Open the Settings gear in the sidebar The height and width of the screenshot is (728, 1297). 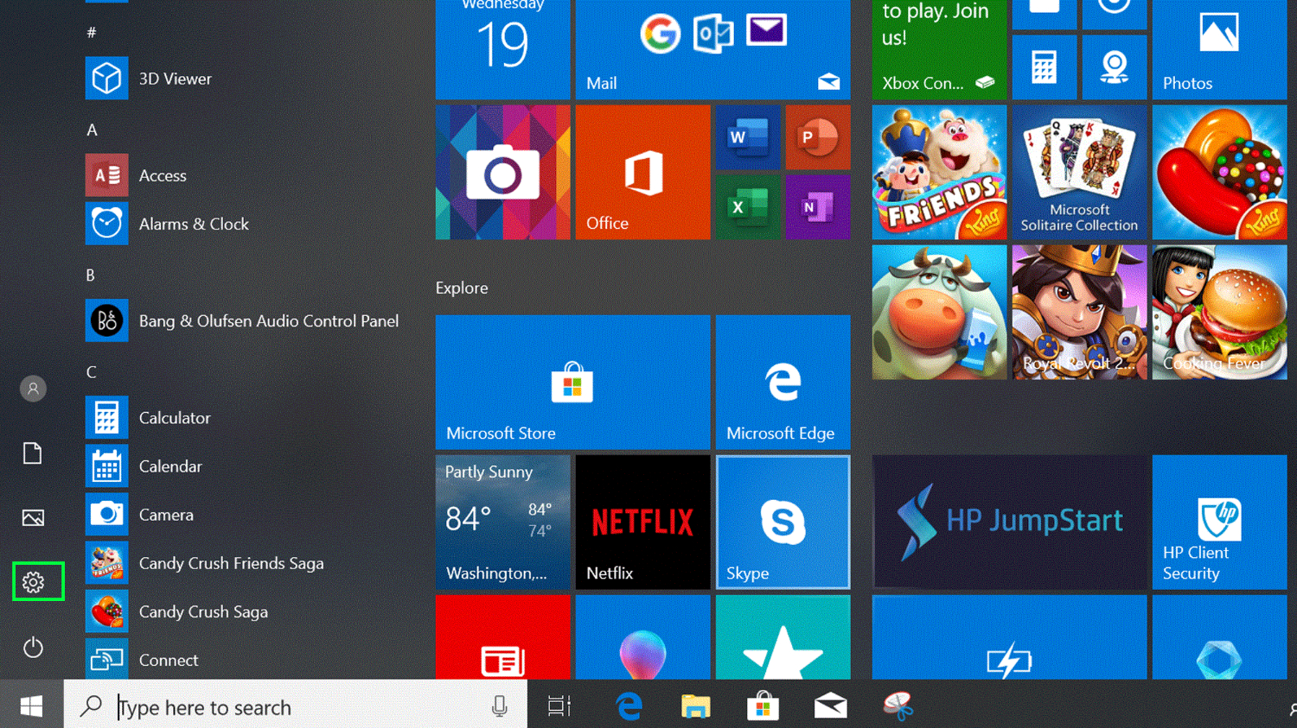33,582
